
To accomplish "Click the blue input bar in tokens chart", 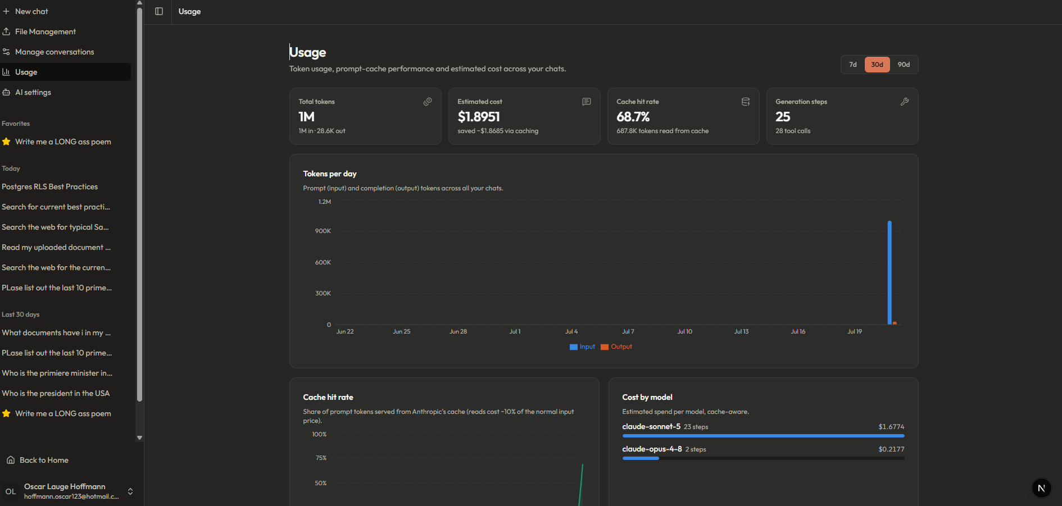I will click(889, 272).
